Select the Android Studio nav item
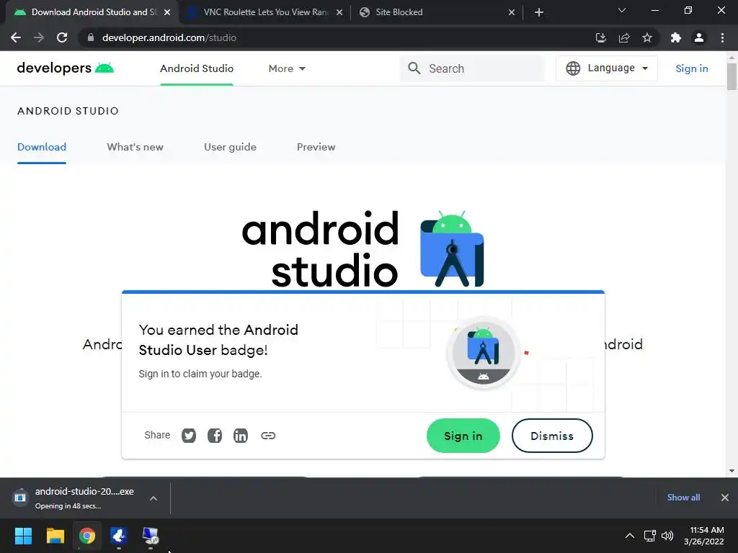Image resolution: width=738 pixels, height=553 pixels. point(197,68)
